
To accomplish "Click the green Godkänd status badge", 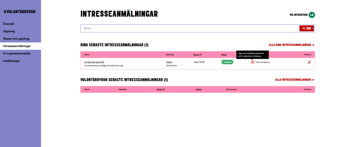I will coord(227,62).
